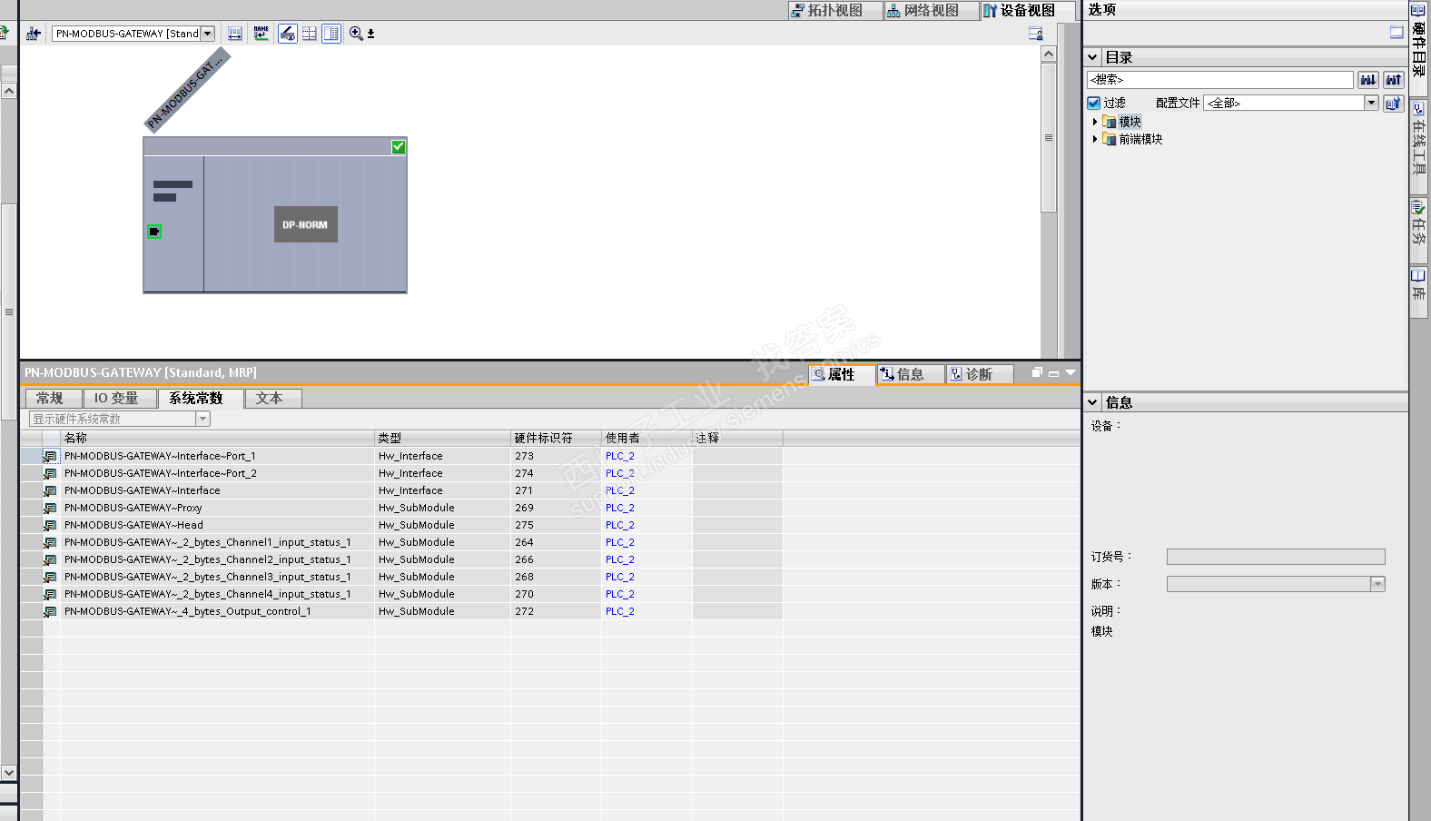The height and width of the screenshot is (821, 1431).
Task: Open the profile (配置文件) dropdown
Action: pos(1372,103)
